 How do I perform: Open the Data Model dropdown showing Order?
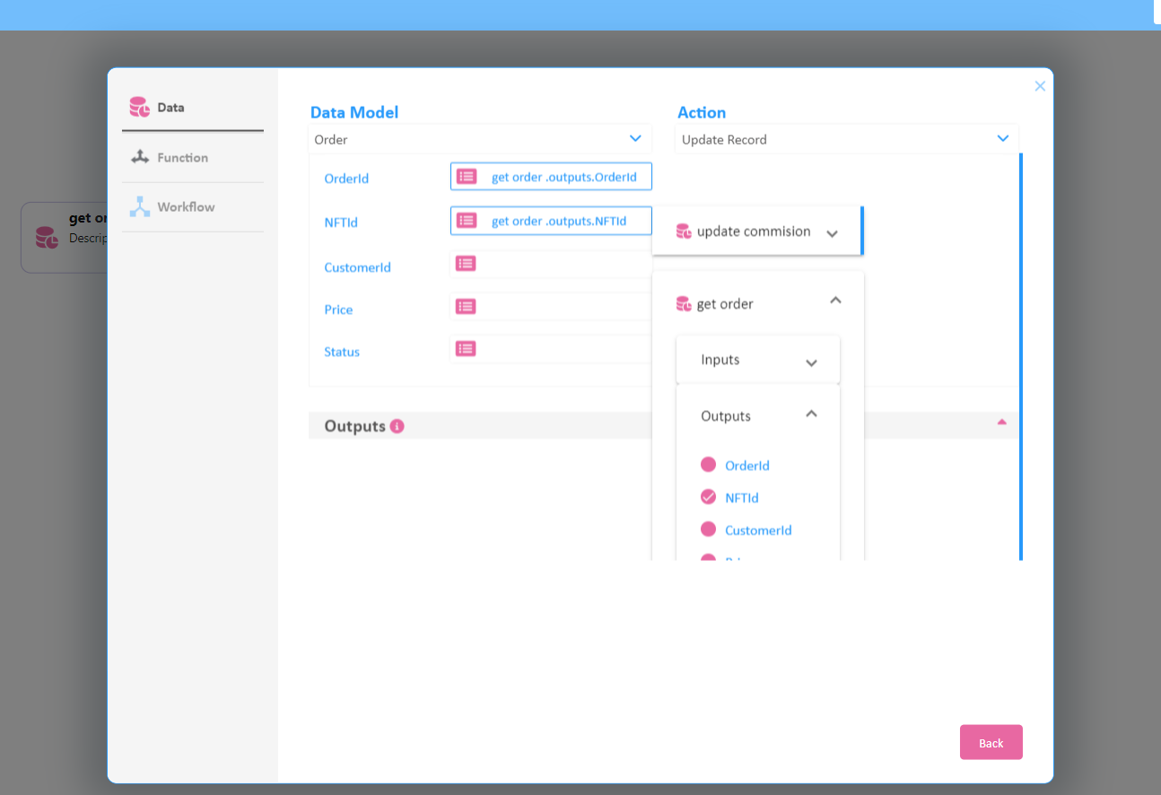click(x=479, y=139)
